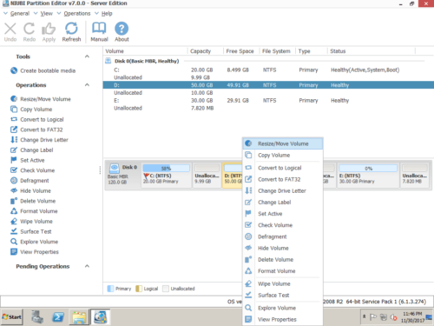Image resolution: width=434 pixels, height=326 pixels.
Task: Select Wipe Volume in left panel
Action: (31, 222)
